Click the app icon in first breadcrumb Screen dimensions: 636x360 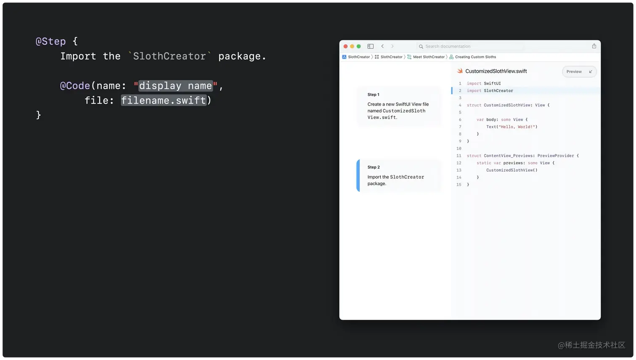pyautogui.click(x=344, y=57)
